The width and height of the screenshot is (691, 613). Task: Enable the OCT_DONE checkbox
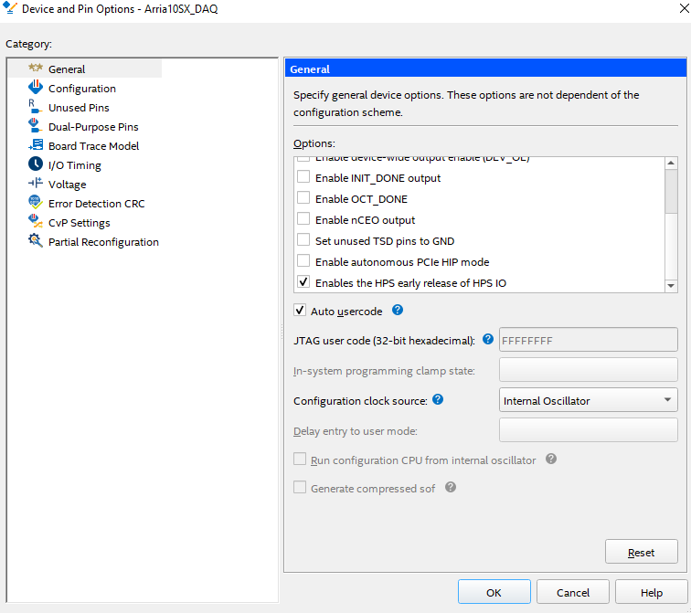(x=303, y=199)
